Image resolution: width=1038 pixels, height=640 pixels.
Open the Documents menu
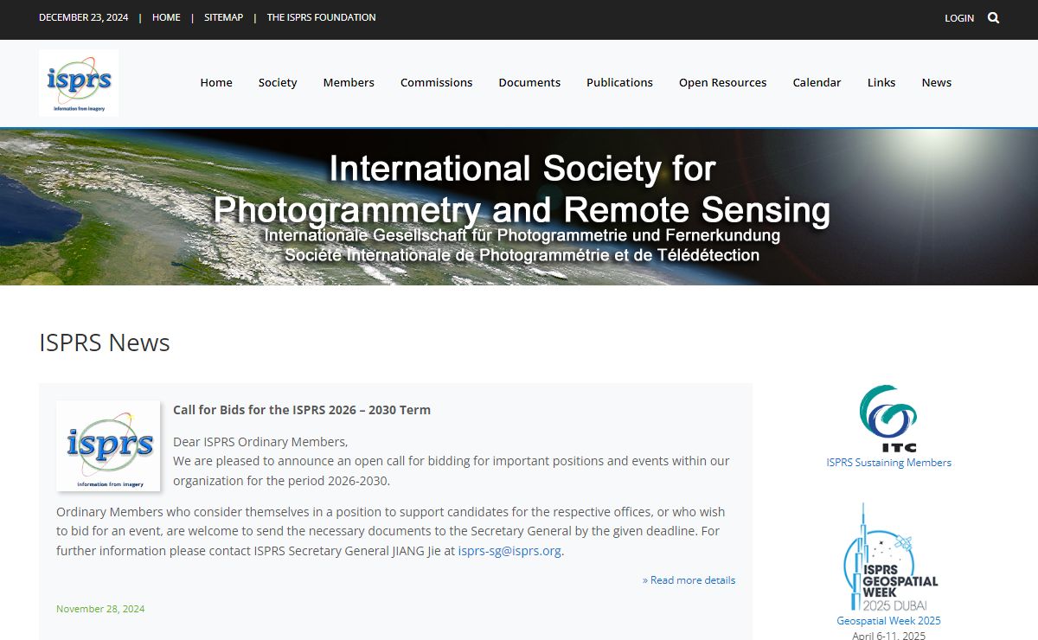pyautogui.click(x=529, y=83)
